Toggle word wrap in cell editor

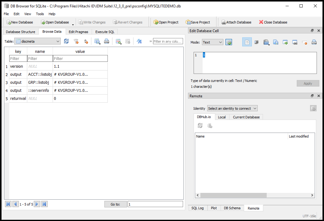click(x=247, y=42)
